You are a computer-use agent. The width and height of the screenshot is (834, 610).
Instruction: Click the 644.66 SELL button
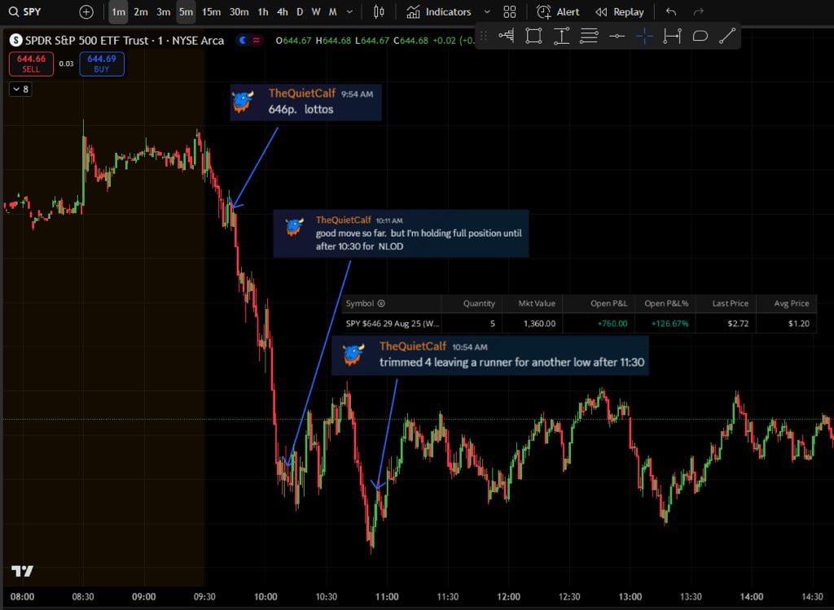click(32, 63)
